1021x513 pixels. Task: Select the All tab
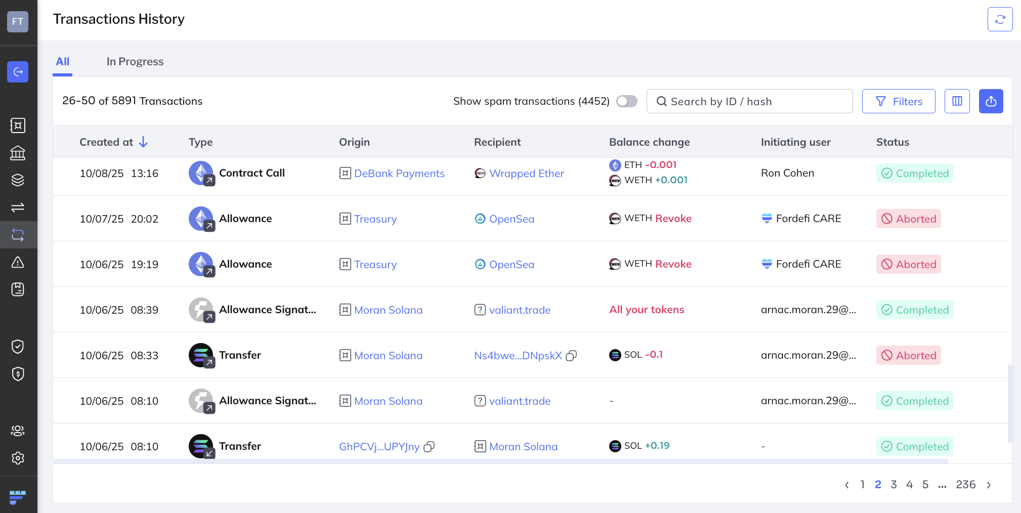(x=63, y=62)
